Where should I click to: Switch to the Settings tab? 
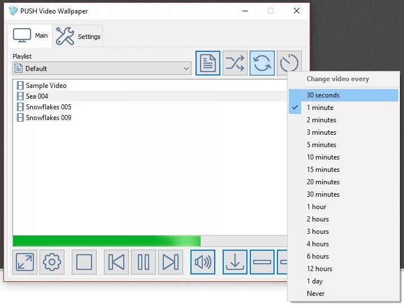pos(78,36)
